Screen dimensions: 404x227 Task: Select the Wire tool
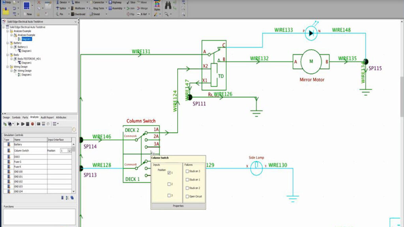pos(77,1)
